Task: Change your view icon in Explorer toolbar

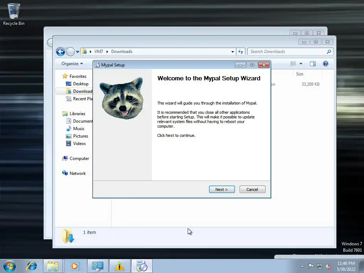Action: click(x=293, y=64)
